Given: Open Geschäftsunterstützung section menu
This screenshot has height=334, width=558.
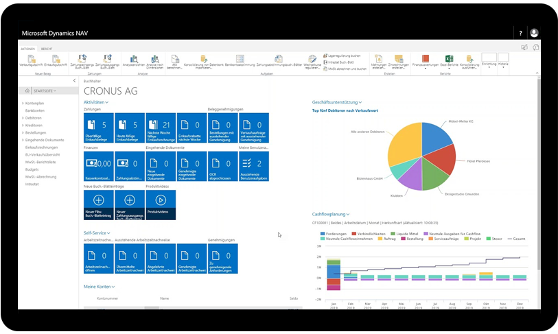Looking at the screenshot, I should (336, 102).
